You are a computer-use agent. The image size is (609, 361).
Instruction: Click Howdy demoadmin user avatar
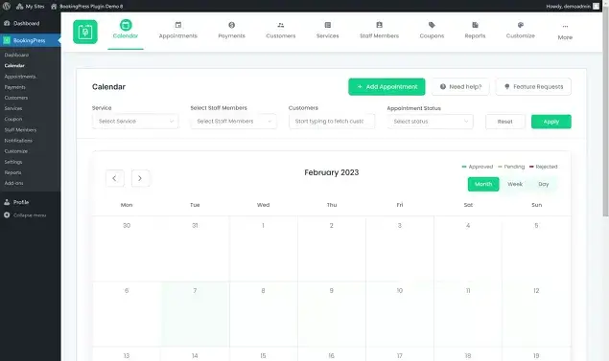pos(596,6)
